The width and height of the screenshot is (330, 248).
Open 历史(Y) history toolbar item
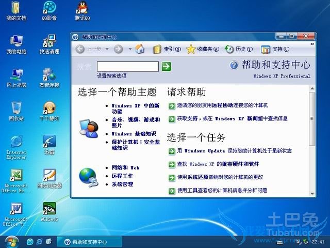pyautogui.click(x=239, y=49)
